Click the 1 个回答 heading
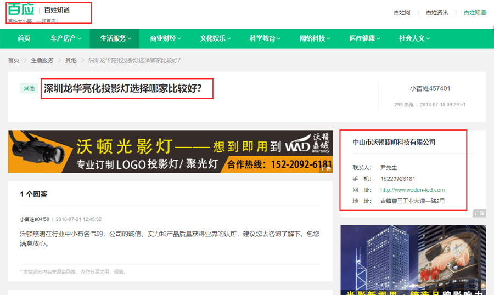The height and width of the screenshot is (295, 494). 33,194
